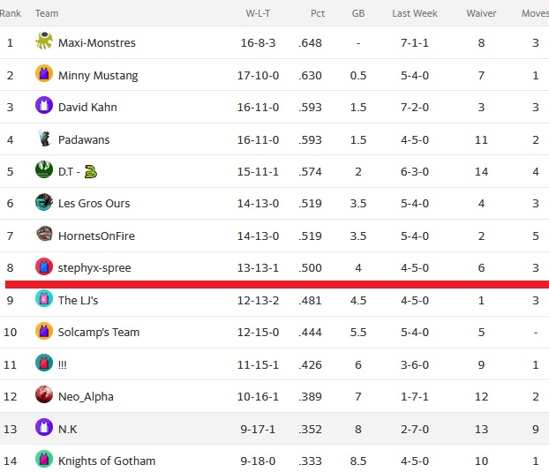This screenshot has width=549, height=472.
Task: Sort by the Waiver column header
Action: [481, 13]
